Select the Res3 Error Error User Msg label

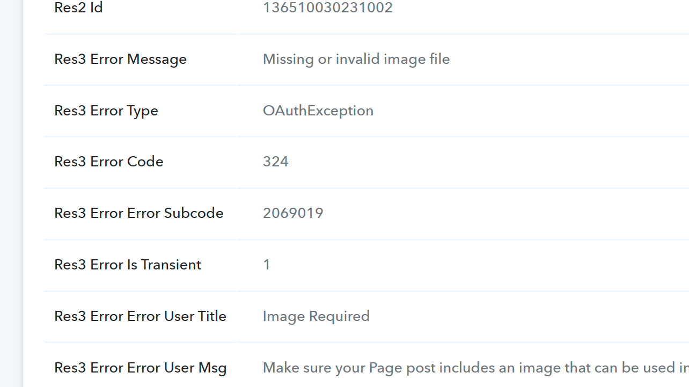click(x=141, y=368)
